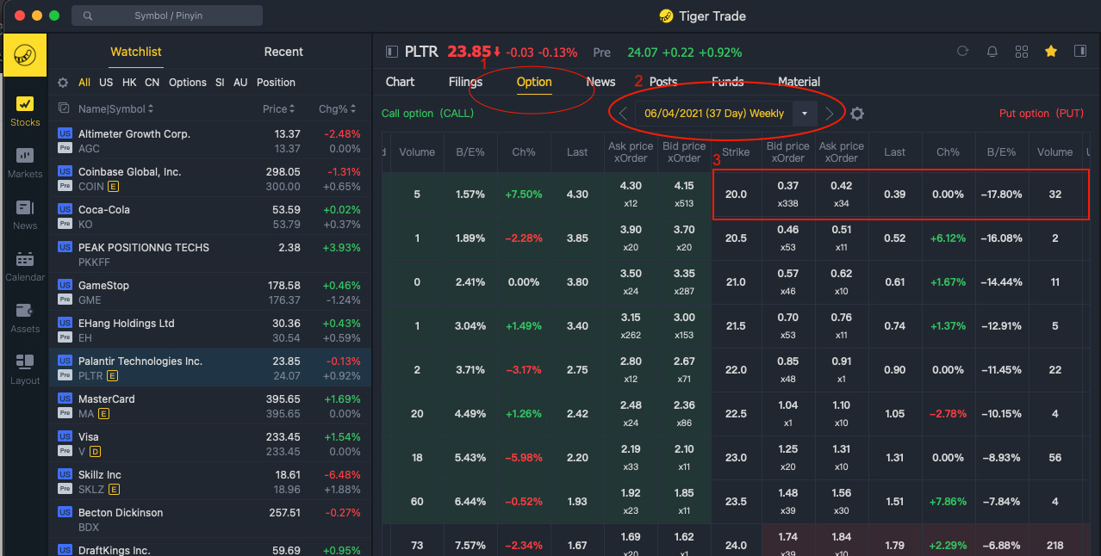The image size is (1101, 556).
Task: Select the 20.0 strike price cell
Action: (736, 195)
